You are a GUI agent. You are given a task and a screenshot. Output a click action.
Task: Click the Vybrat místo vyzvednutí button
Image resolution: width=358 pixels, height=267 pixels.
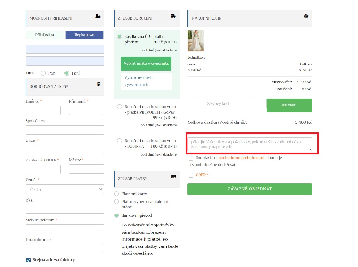click(146, 63)
